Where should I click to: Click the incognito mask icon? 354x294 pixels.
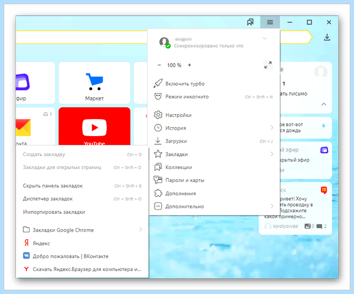[x=158, y=97]
